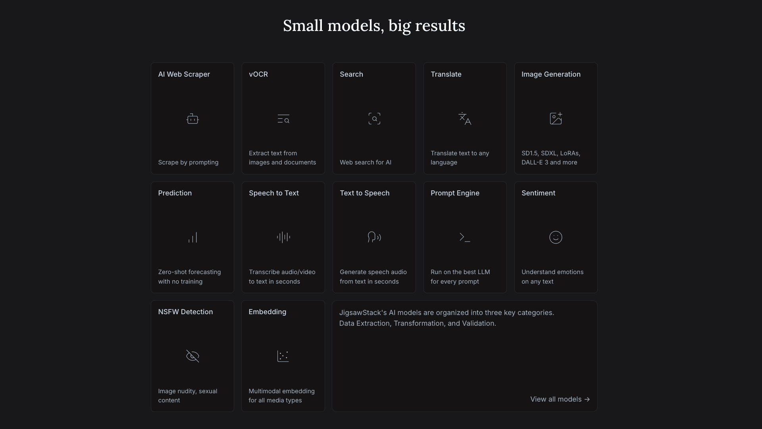The width and height of the screenshot is (762, 429).
Task: Select the vOCR card heading
Action: (x=258, y=74)
